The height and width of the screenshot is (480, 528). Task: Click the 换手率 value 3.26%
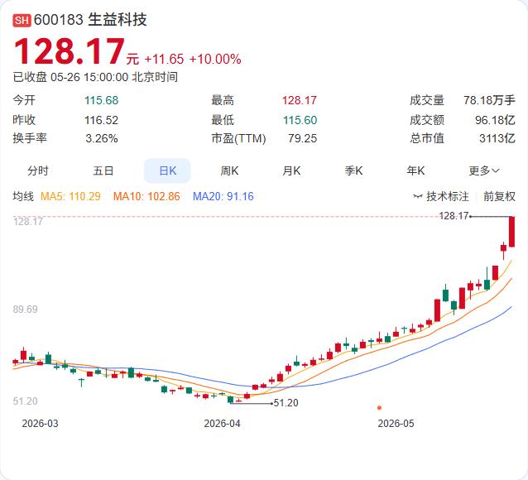102,138
